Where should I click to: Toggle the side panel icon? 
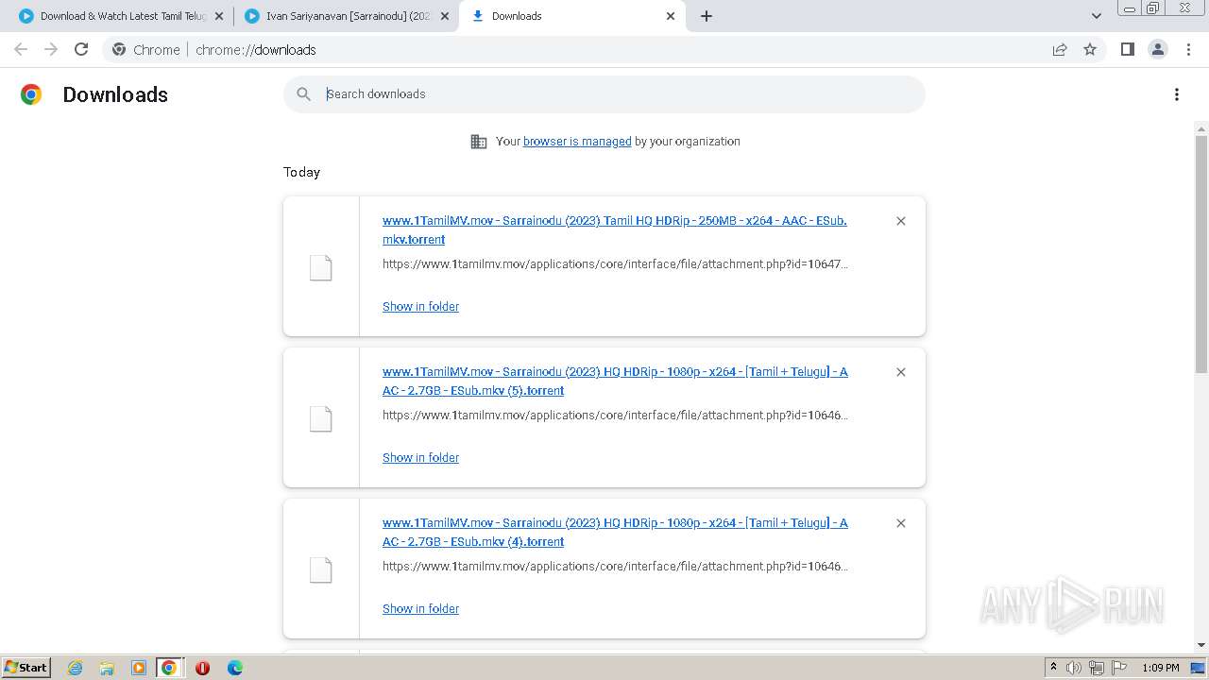[1127, 49]
